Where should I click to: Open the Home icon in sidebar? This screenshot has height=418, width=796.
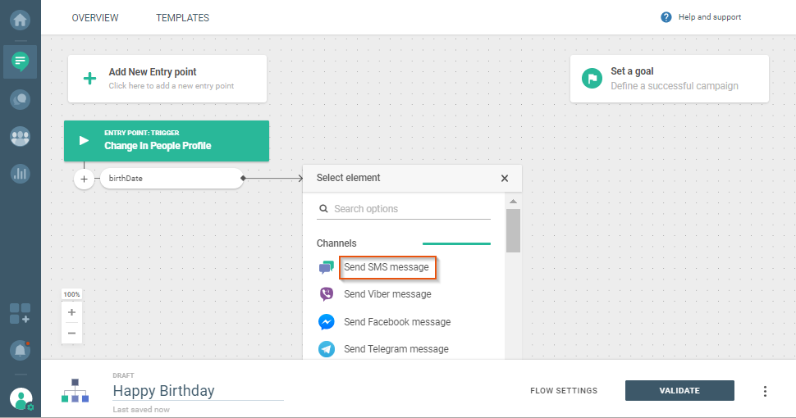pos(20,19)
